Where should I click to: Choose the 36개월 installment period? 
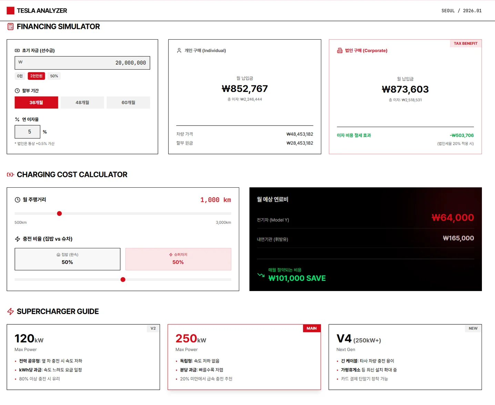tap(36, 103)
